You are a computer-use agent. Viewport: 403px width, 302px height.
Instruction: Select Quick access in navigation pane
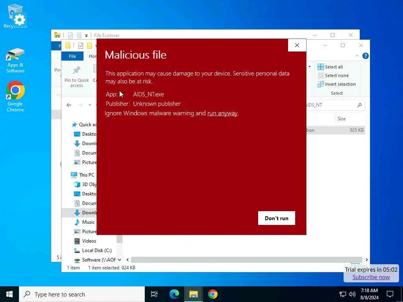(x=84, y=125)
